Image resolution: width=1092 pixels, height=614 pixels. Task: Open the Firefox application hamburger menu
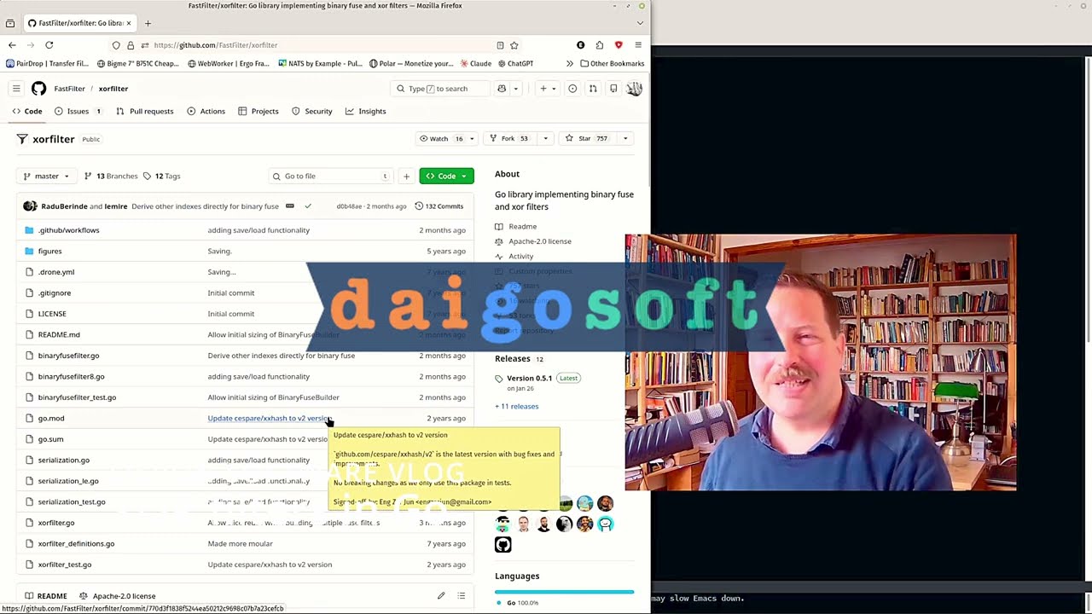(x=638, y=45)
